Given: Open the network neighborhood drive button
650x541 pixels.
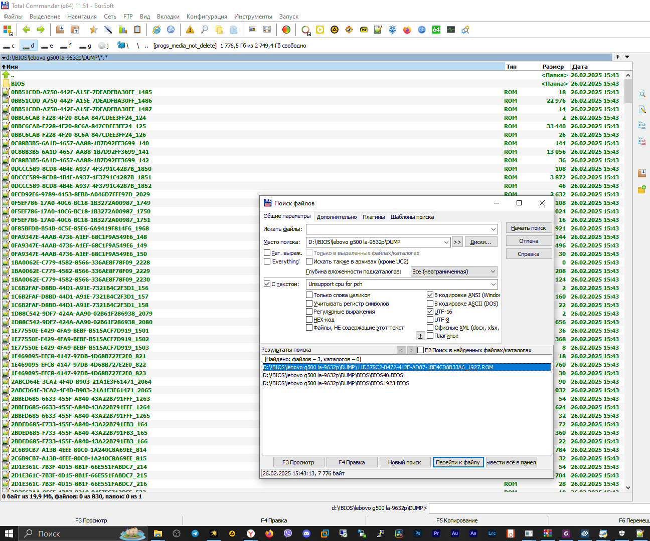Looking at the screenshot, I should (x=123, y=46).
